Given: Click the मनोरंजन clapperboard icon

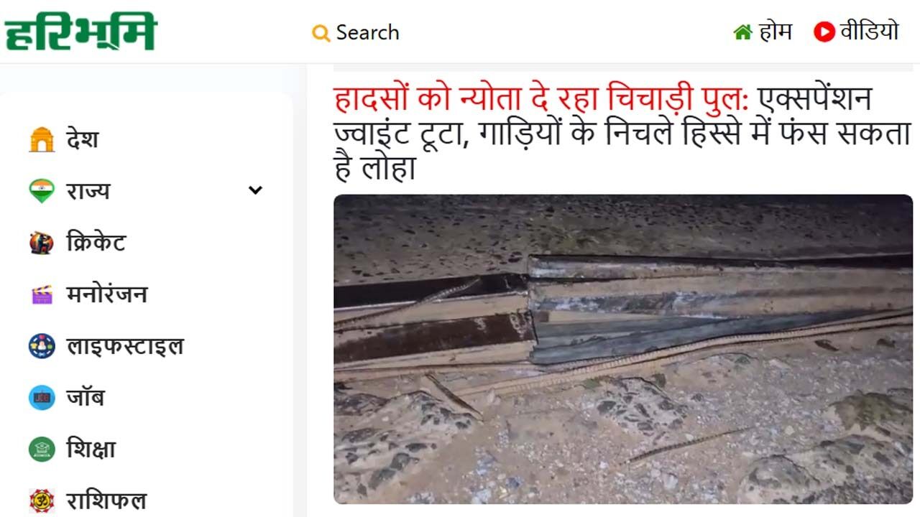Looking at the screenshot, I should pos(42,294).
